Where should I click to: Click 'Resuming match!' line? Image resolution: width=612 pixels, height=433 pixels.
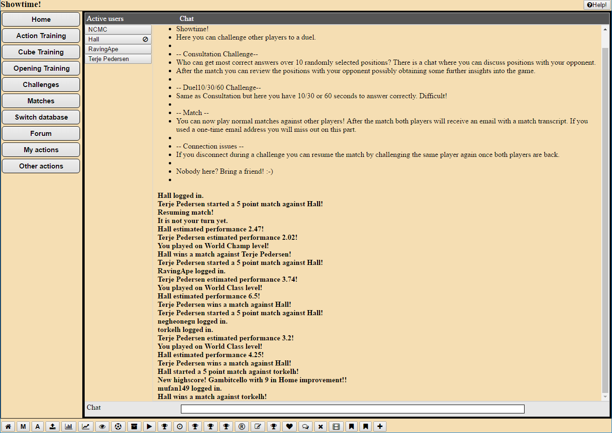(186, 212)
